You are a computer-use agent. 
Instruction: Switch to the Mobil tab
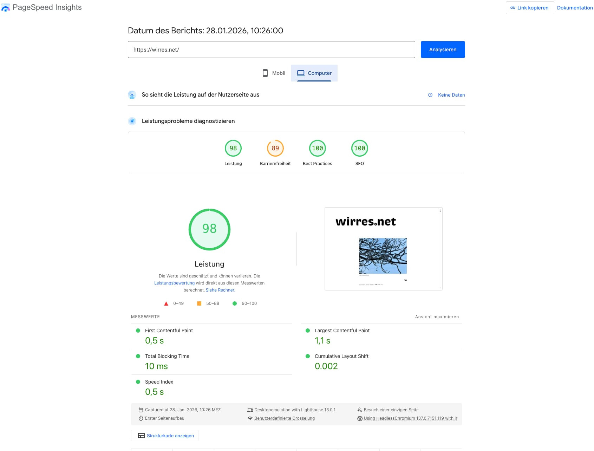(274, 73)
